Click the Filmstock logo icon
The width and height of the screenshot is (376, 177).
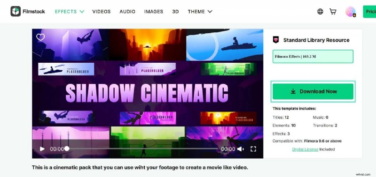[16, 11]
